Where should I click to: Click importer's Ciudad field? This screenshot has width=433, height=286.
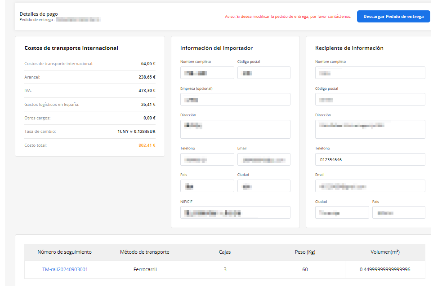pyautogui.click(x=263, y=186)
